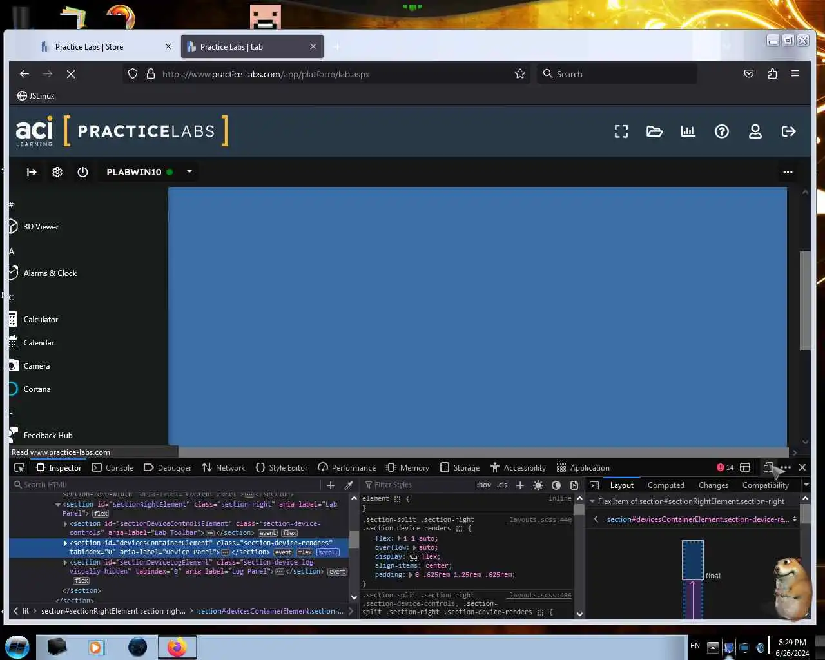Image resolution: width=825 pixels, height=660 pixels.
Task: Switch to the Style Editor devtools tab
Action: pos(282,468)
